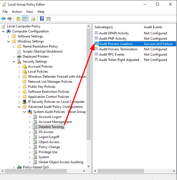Click the tree pane scroll down arrow

click(89, 166)
